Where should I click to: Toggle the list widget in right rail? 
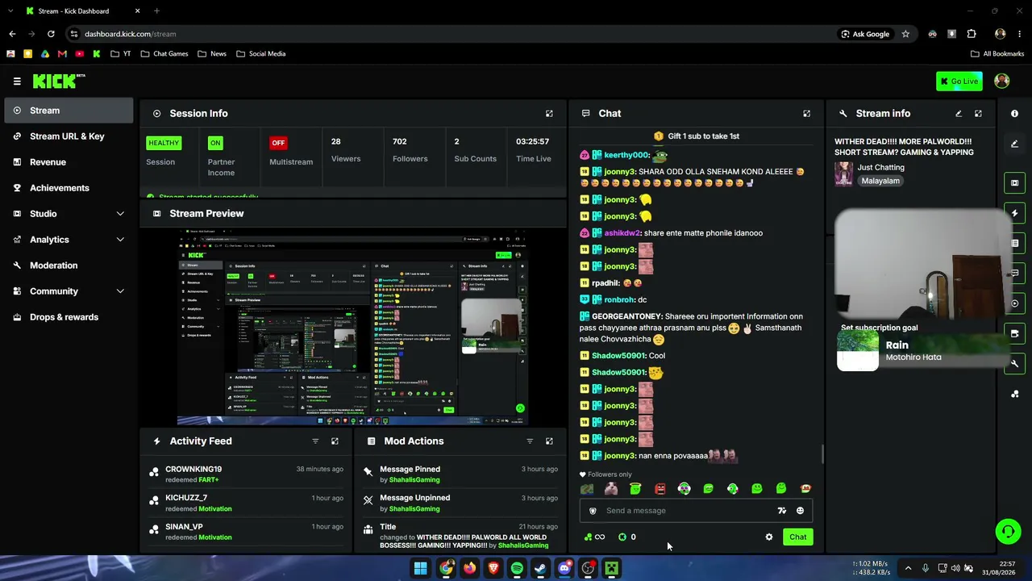[1014, 243]
